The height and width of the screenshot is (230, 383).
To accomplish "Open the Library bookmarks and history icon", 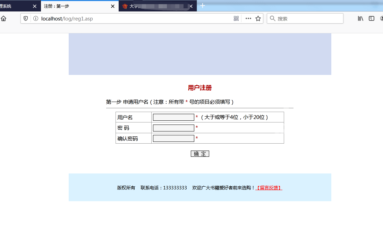I will (360, 18).
